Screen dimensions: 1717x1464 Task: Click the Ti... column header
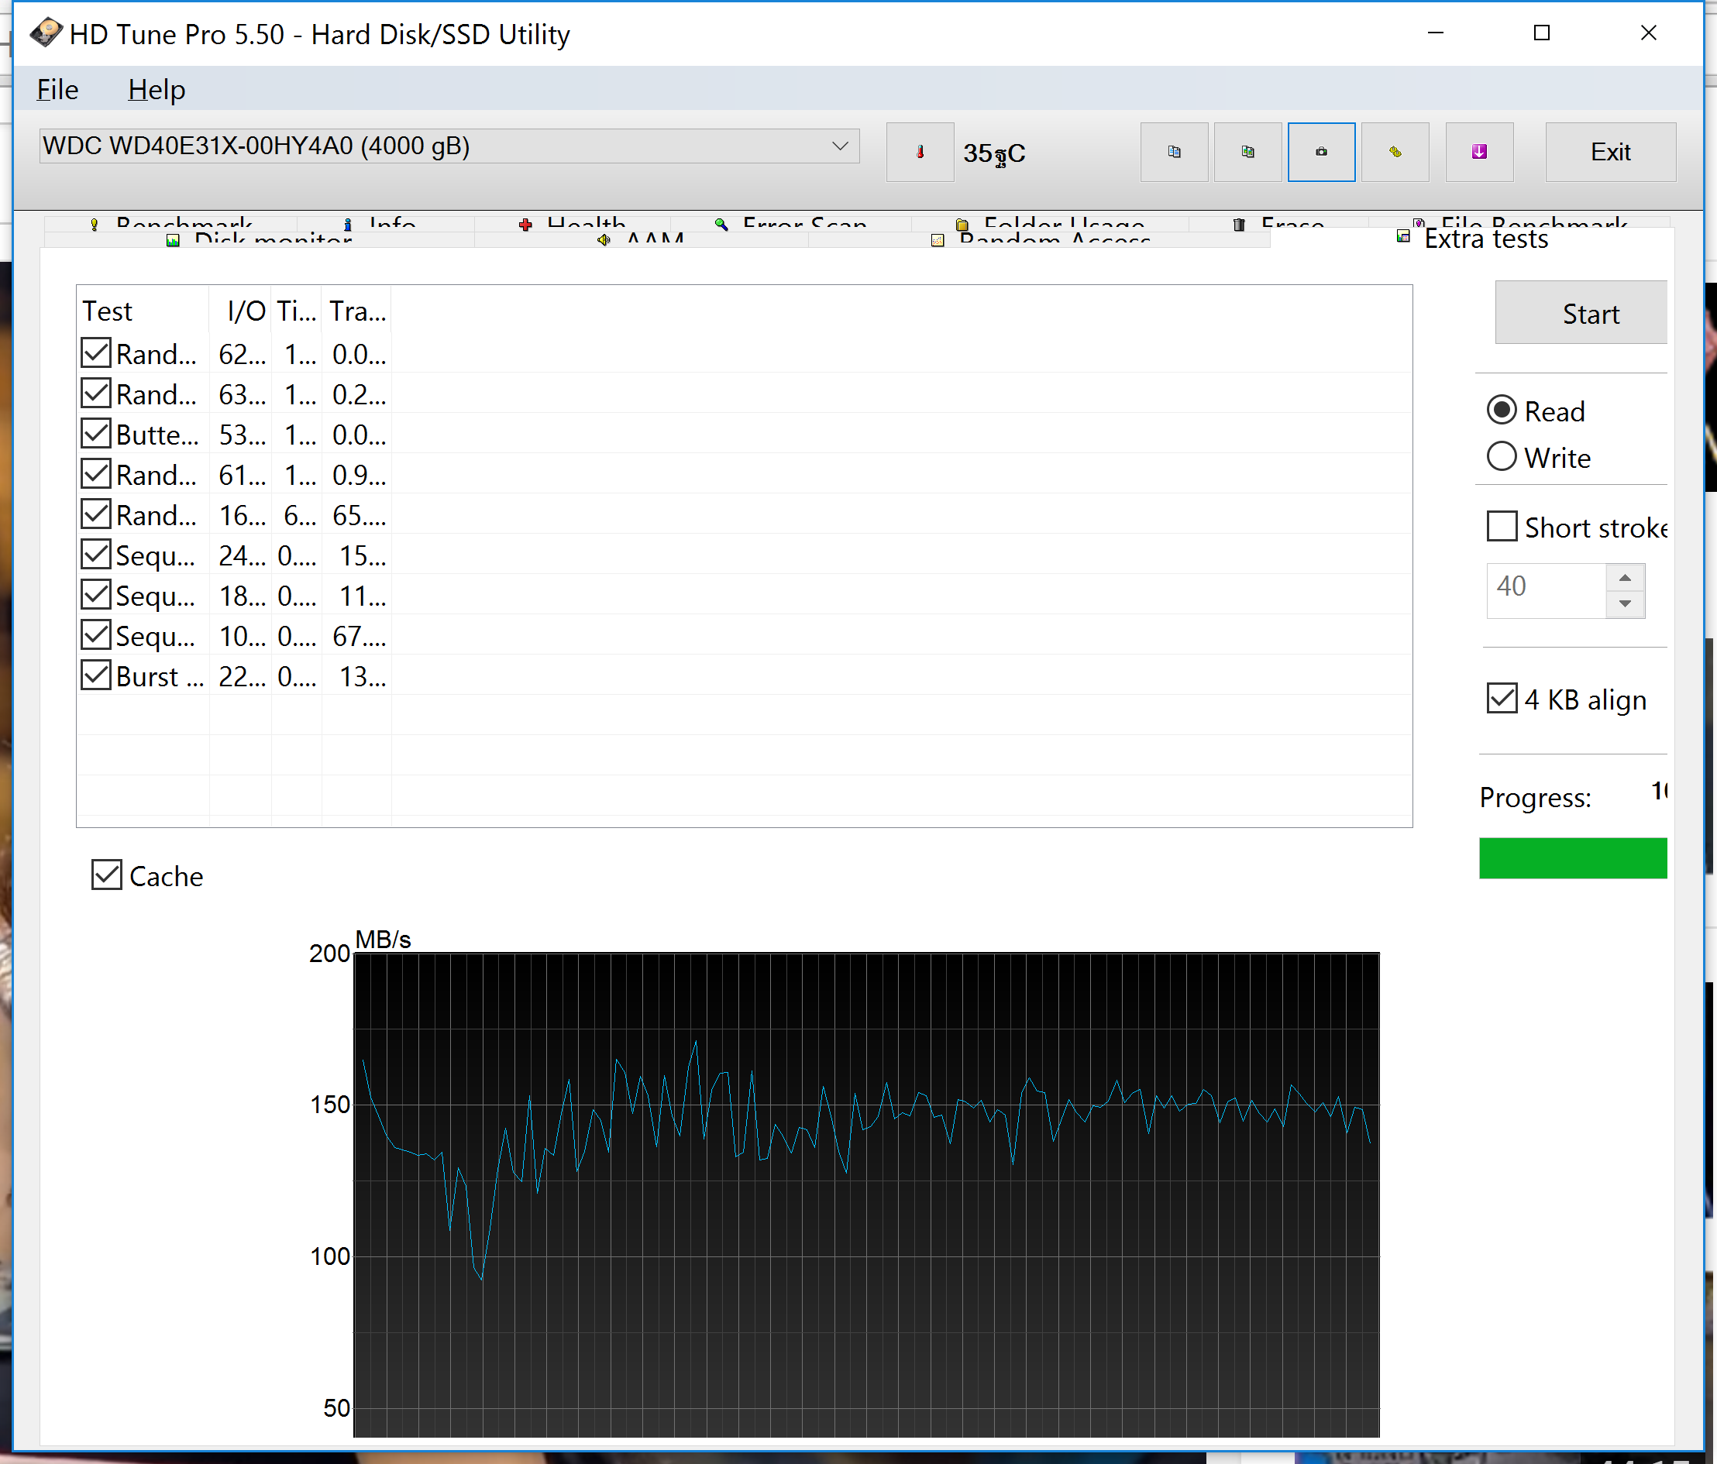(x=297, y=311)
